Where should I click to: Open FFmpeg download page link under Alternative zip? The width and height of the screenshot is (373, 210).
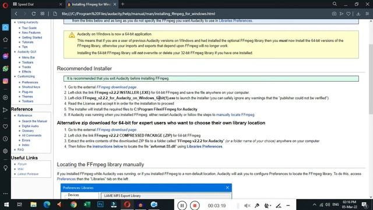click(x=117, y=129)
